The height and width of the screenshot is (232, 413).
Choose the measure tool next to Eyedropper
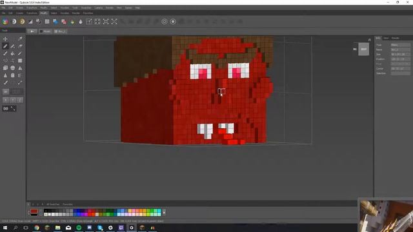click(20, 82)
